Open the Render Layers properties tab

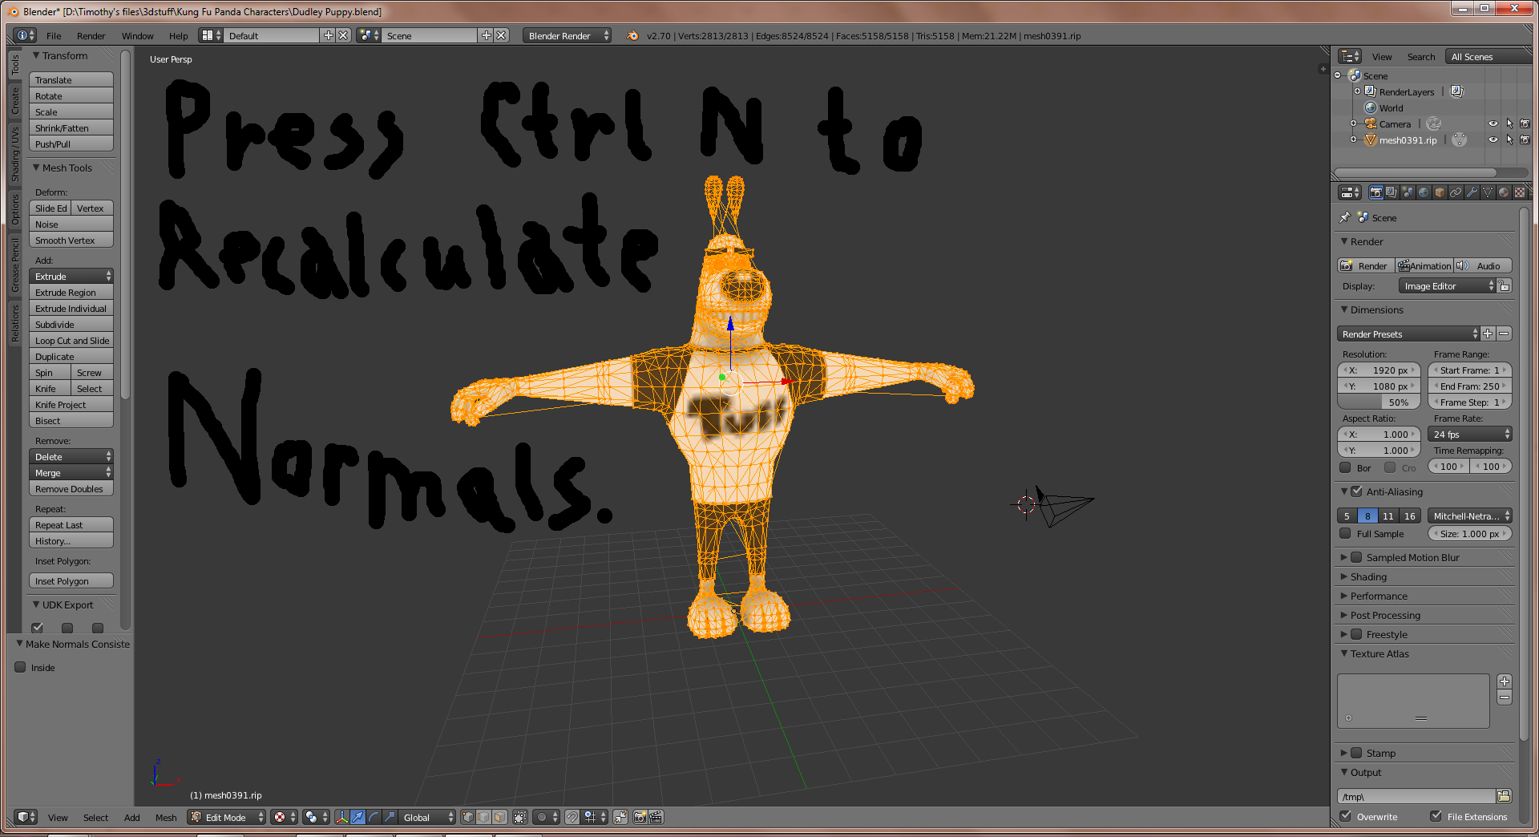1392,192
